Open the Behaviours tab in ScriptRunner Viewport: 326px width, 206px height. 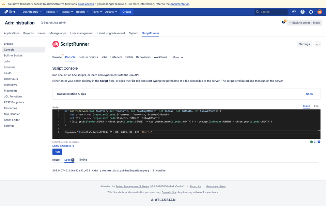coord(143,57)
